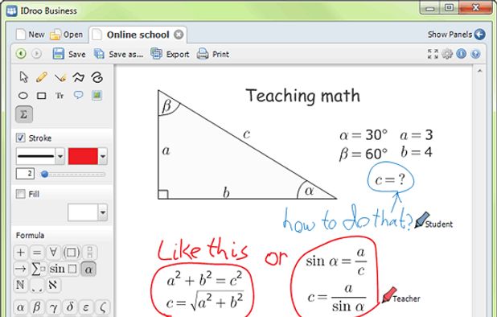Viewport: 497px width, 317px height.
Task: Select the rectangle shape tool
Action: pyautogui.click(x=42, y=96)
